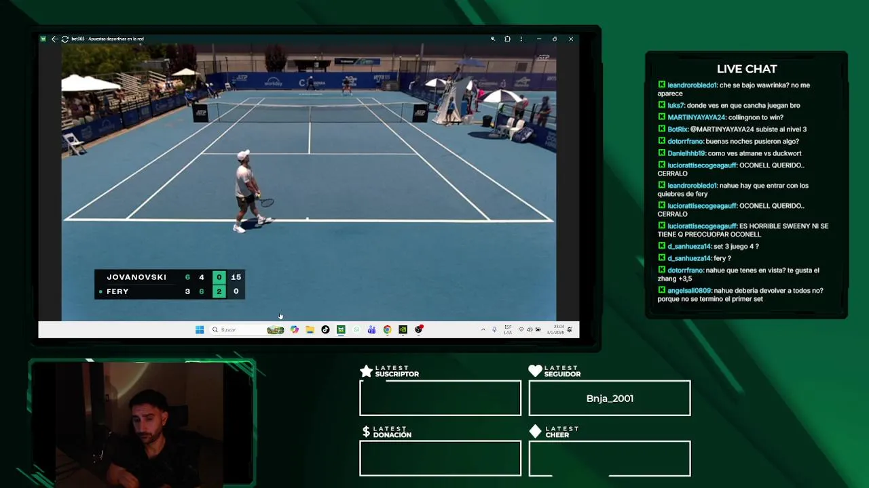Open the Windows Start menu
869x488 pixels.
pos(200,329)
